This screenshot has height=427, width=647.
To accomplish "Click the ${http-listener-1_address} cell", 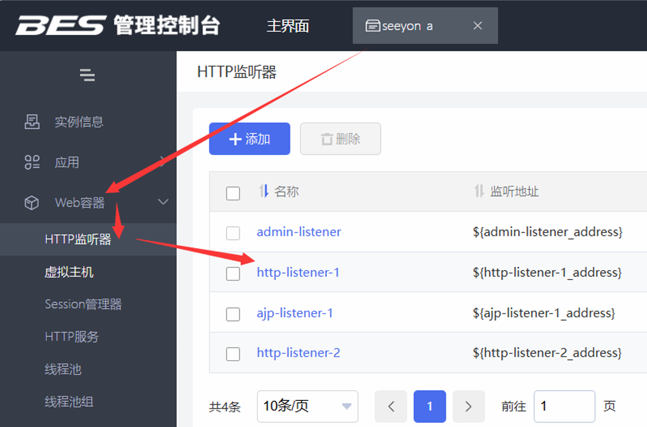I will (547, 272).
